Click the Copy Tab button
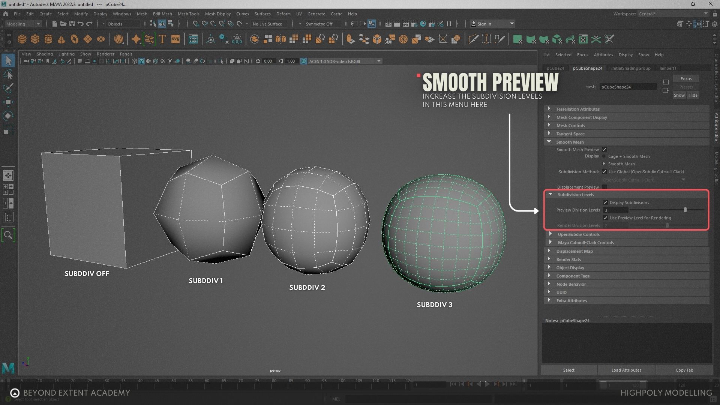The width and height of the screenshot is (720, 405). coord(684,370)
